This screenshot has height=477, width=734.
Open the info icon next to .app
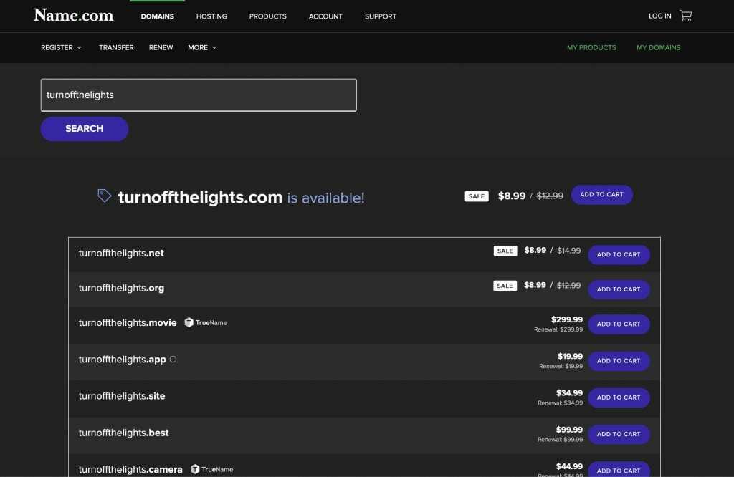tap(173, 359)
